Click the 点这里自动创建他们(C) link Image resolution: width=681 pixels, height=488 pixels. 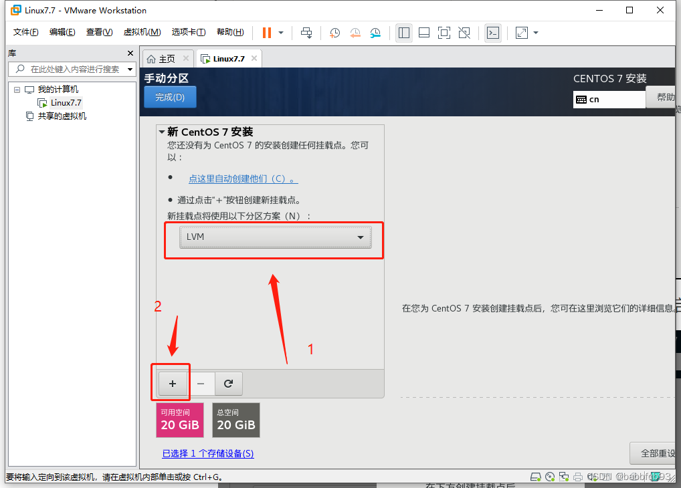pos(244,178)
